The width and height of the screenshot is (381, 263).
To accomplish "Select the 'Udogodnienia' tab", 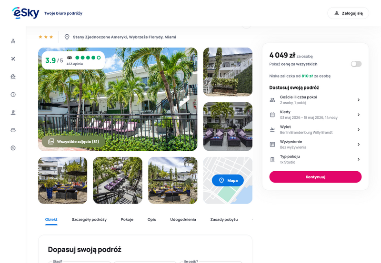I will tap(183, 219).
